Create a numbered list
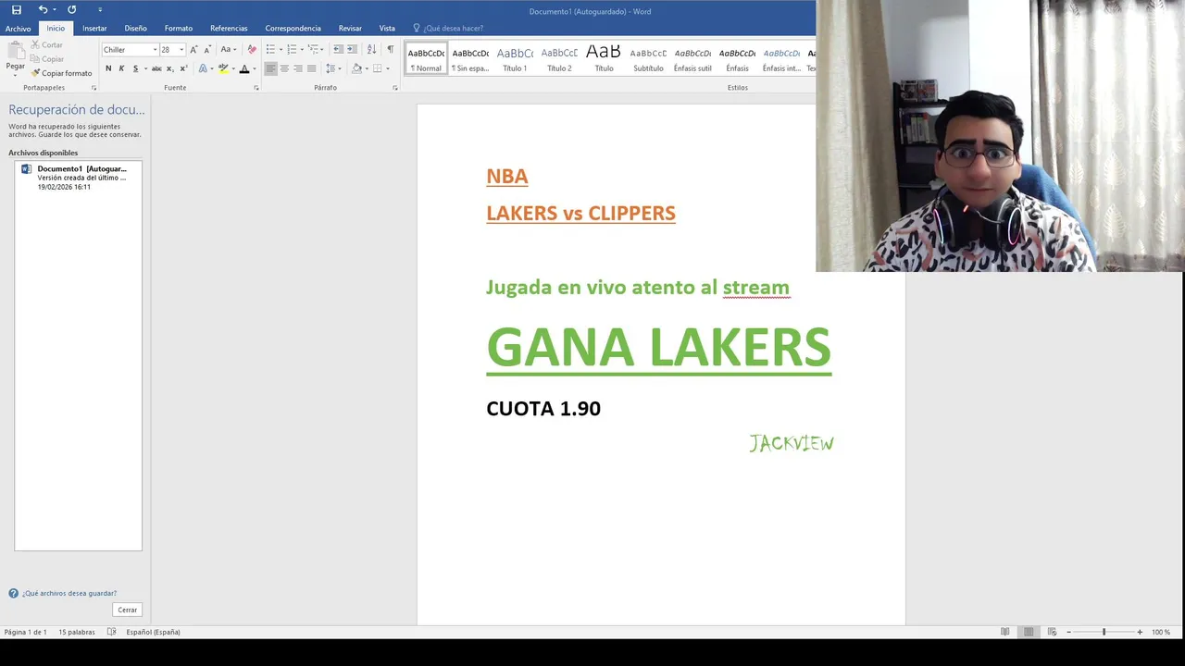This screenshot has height=666, width=1185. pyautogui.click(x=292, y=49)
